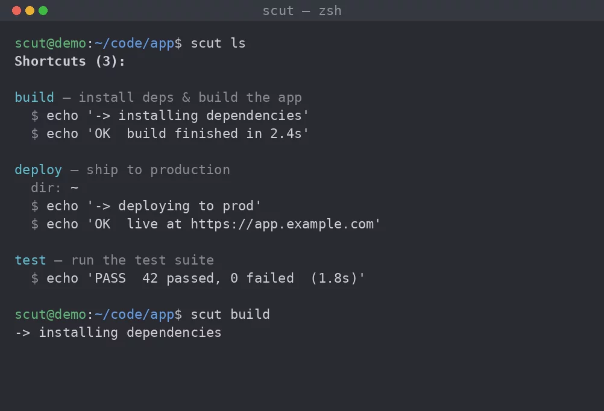Click the echo 'OK build finished in 2.4s' line
The width and height of the screenshot is (604, 411).
click(x=170, y=134)
